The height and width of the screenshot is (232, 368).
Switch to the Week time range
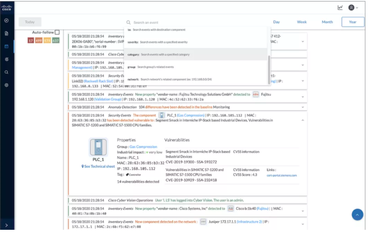[302, 22]
